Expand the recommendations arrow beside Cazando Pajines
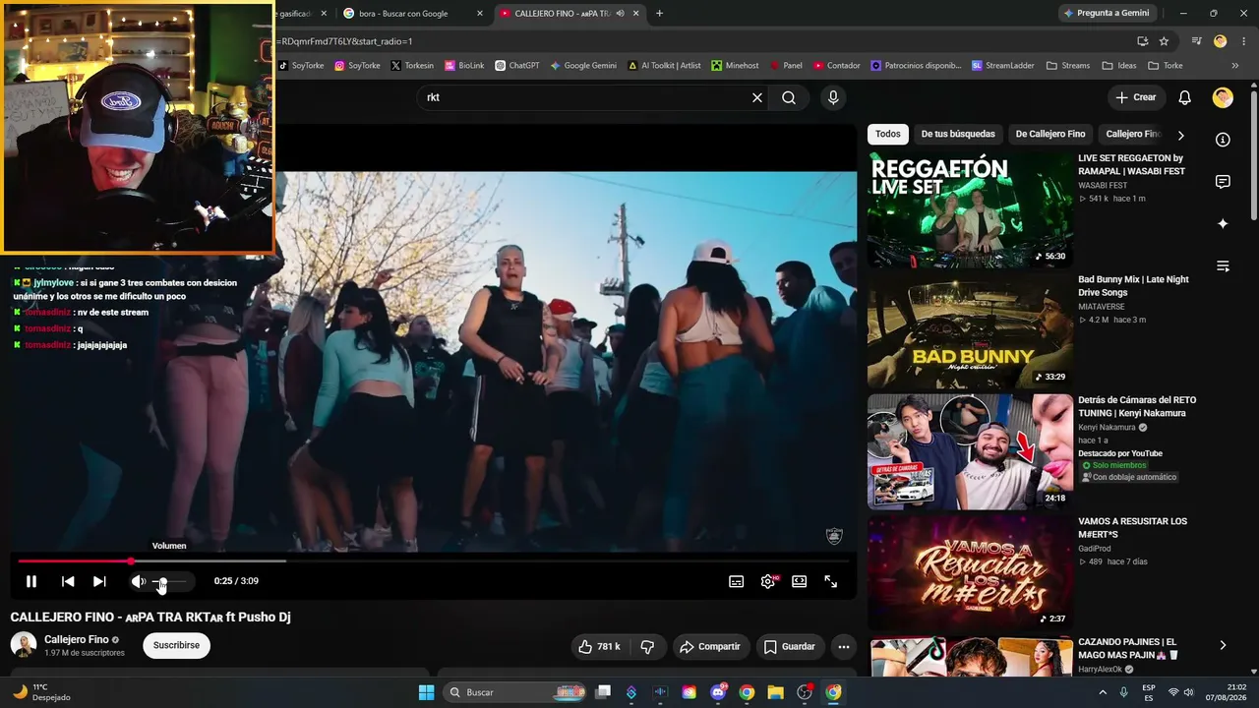1259x708 pixels. [x=1223, y=645]
